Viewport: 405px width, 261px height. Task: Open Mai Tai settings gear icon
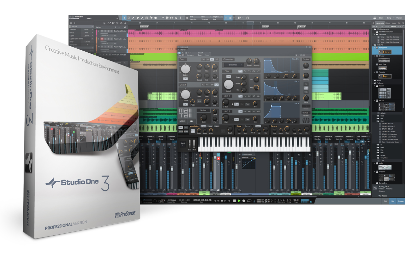click(296, 55)
